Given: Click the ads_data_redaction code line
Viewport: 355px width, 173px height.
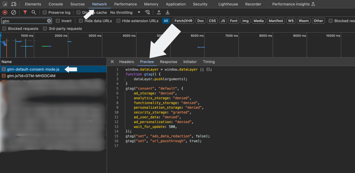Looking at the screenshot, I should pos(168,136).
